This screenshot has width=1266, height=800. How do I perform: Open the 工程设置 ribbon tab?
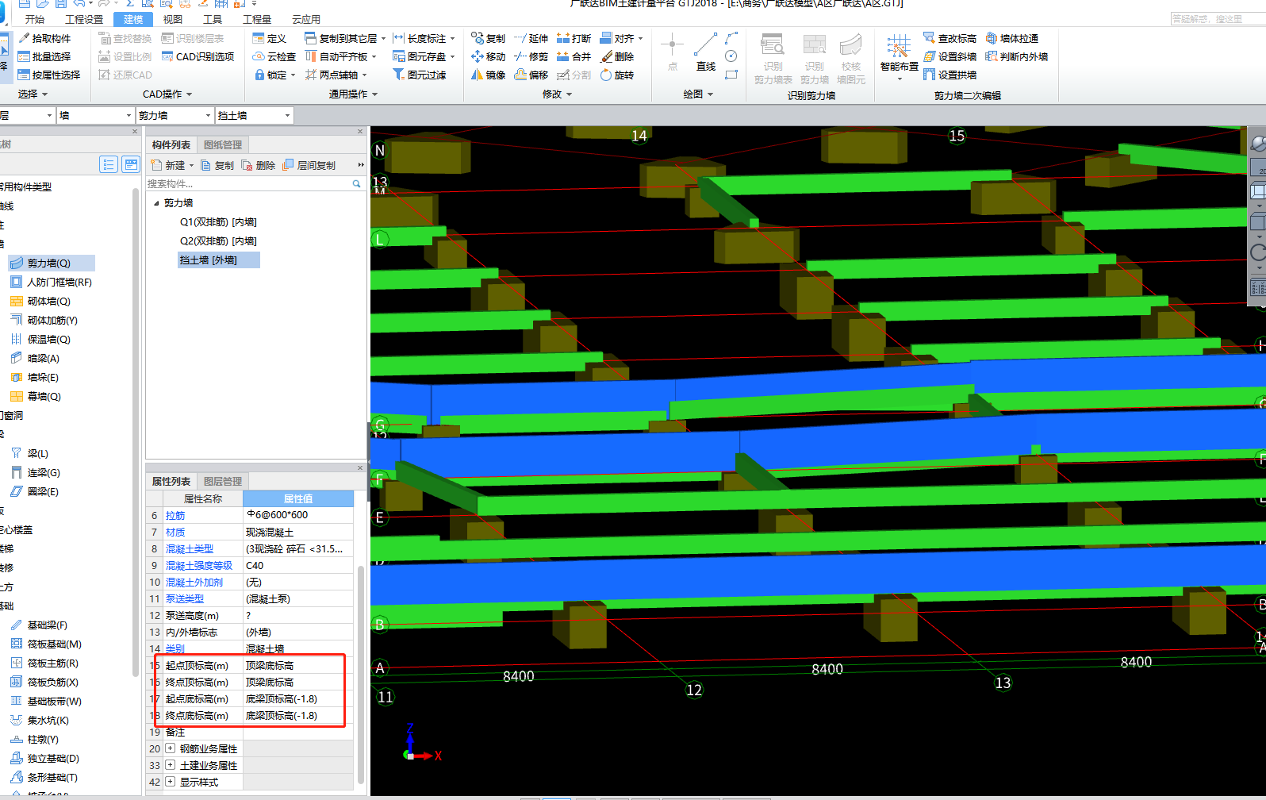(84, 19)
